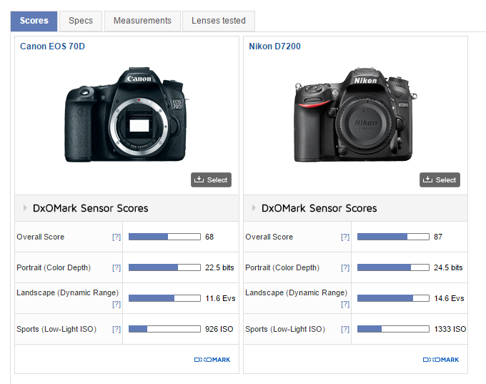Click the Canon EOS 70D camera photo
486x384 pixels.
pos(127,114)
